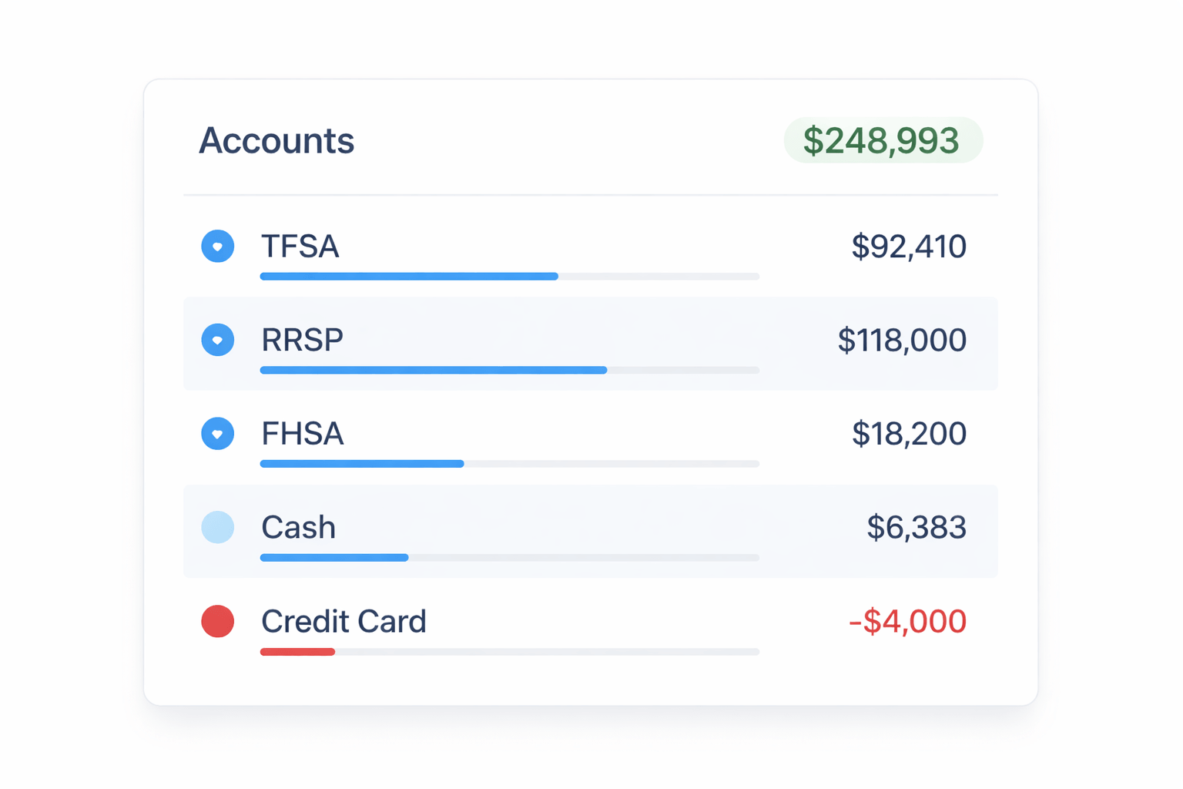Click the $118,000 RRSP amount
This screenshot has width=1183, height=789.
coord(902,339)
